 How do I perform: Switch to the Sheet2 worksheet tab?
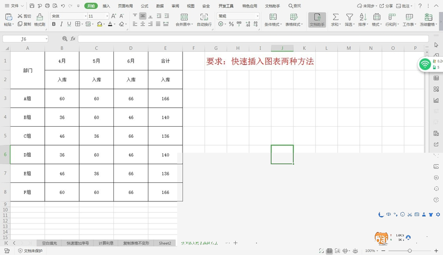[x=165, y=243]
